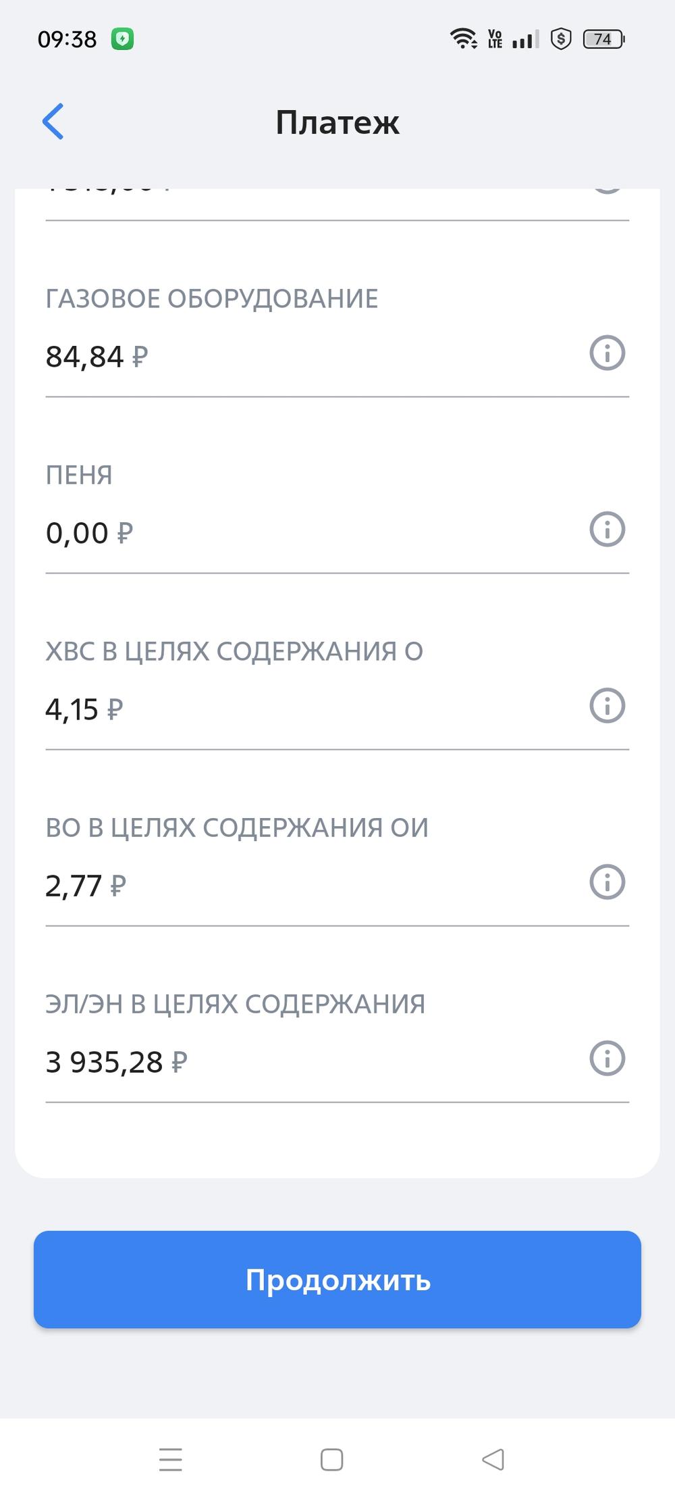
Task: Show info for ПЕНЯ field
Action: click(x=607, y=530)
